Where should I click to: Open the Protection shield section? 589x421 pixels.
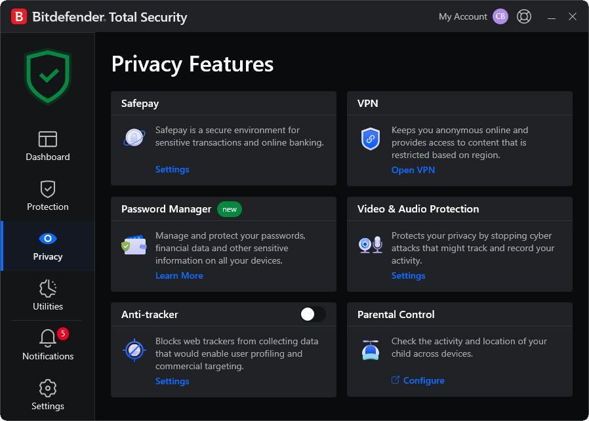coord(47,195)
